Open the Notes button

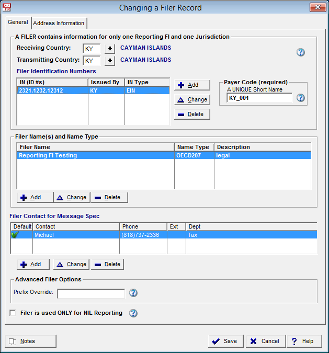(x=31, y=341)
